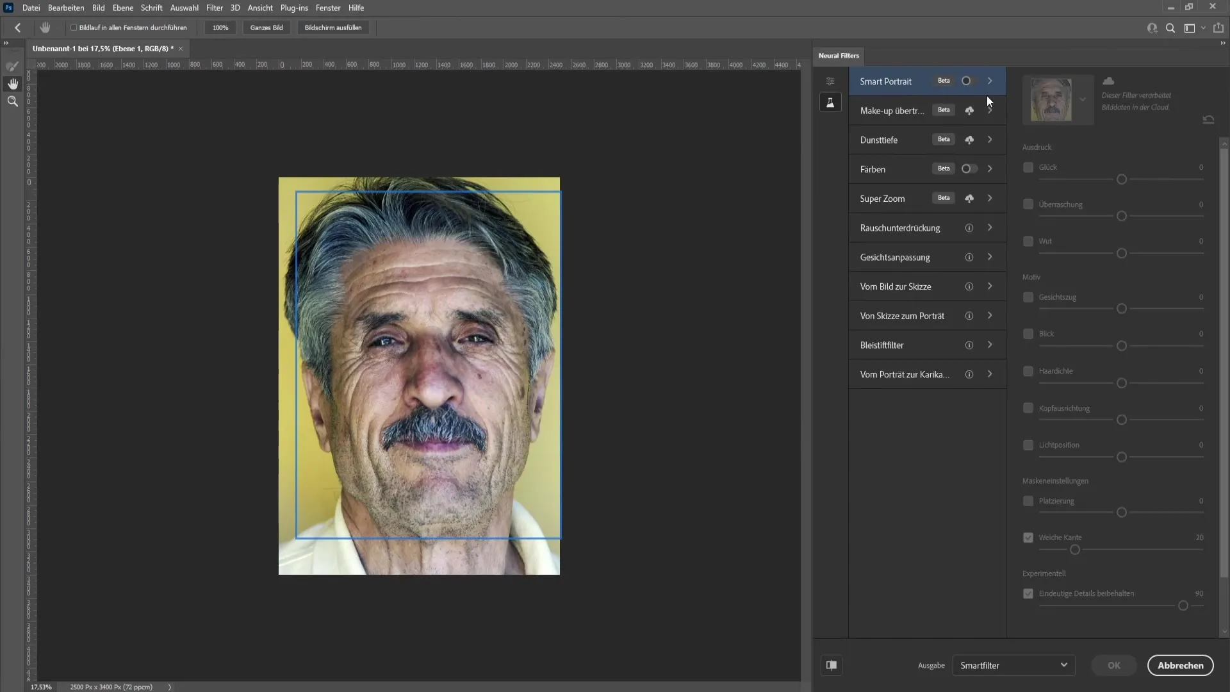
Task: Expand the status bar info arrow
Action: 170,687
